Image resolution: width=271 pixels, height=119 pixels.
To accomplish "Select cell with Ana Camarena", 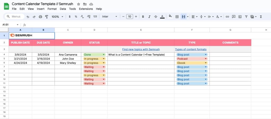I will 68,55.
